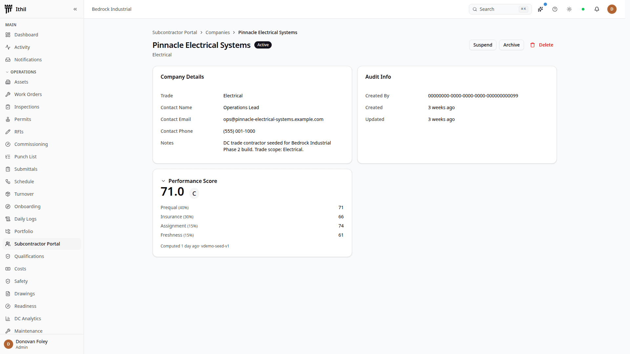Open the help question-mark icon

tap(555, 9)
